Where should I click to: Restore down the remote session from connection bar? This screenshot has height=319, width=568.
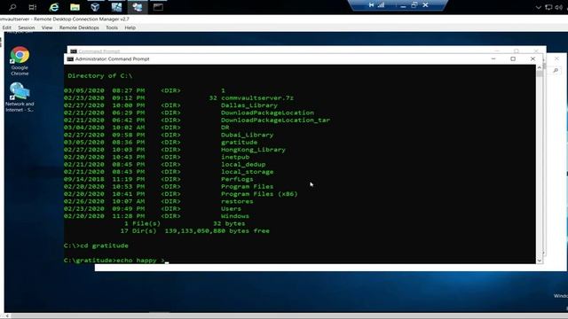point(414,5)
